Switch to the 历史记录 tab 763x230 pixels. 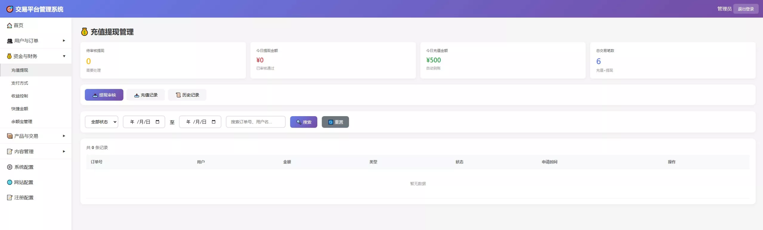[x=187, y=95]
